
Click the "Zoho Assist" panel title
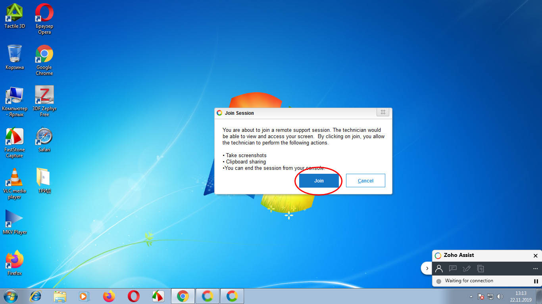pyautogui.click(x=459, y=255)
